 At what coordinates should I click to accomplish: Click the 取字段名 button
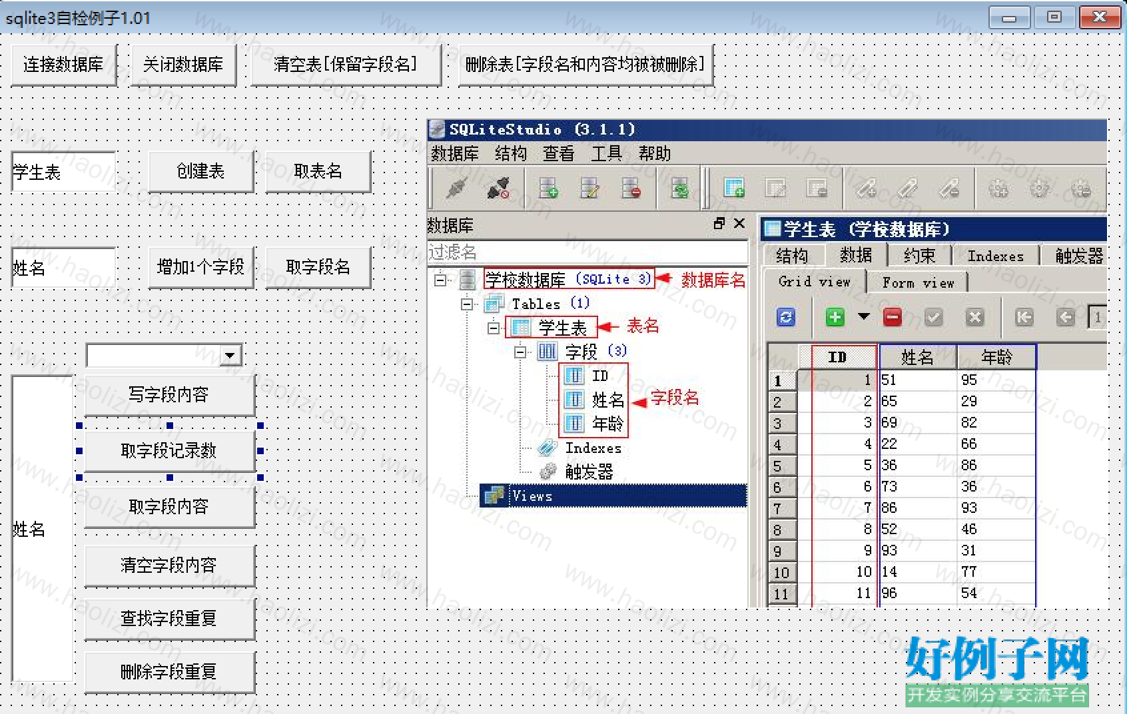click(318, 267)
